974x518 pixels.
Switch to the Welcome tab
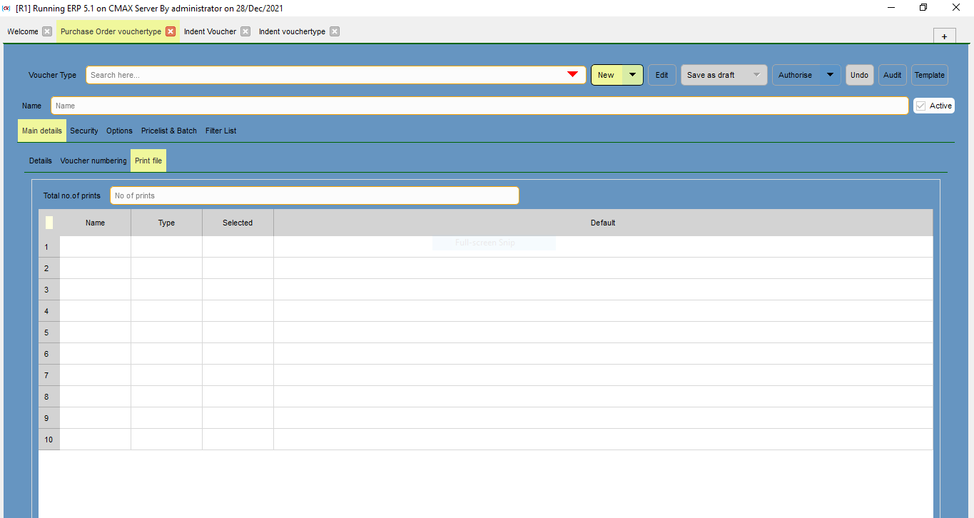point(23,31)
